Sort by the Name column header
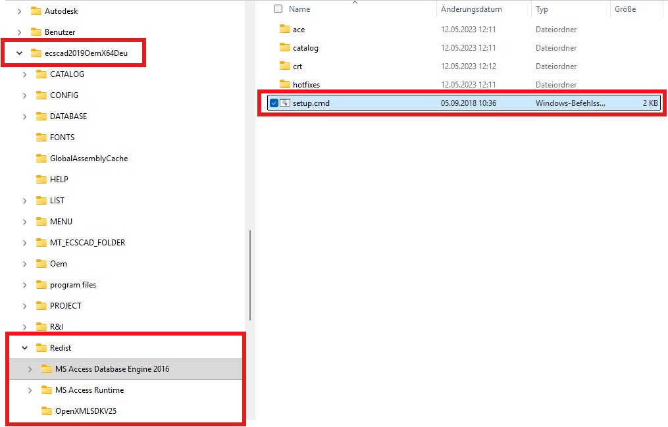Image resolution: width=668 pixels, height=427 pixels. 299,9
